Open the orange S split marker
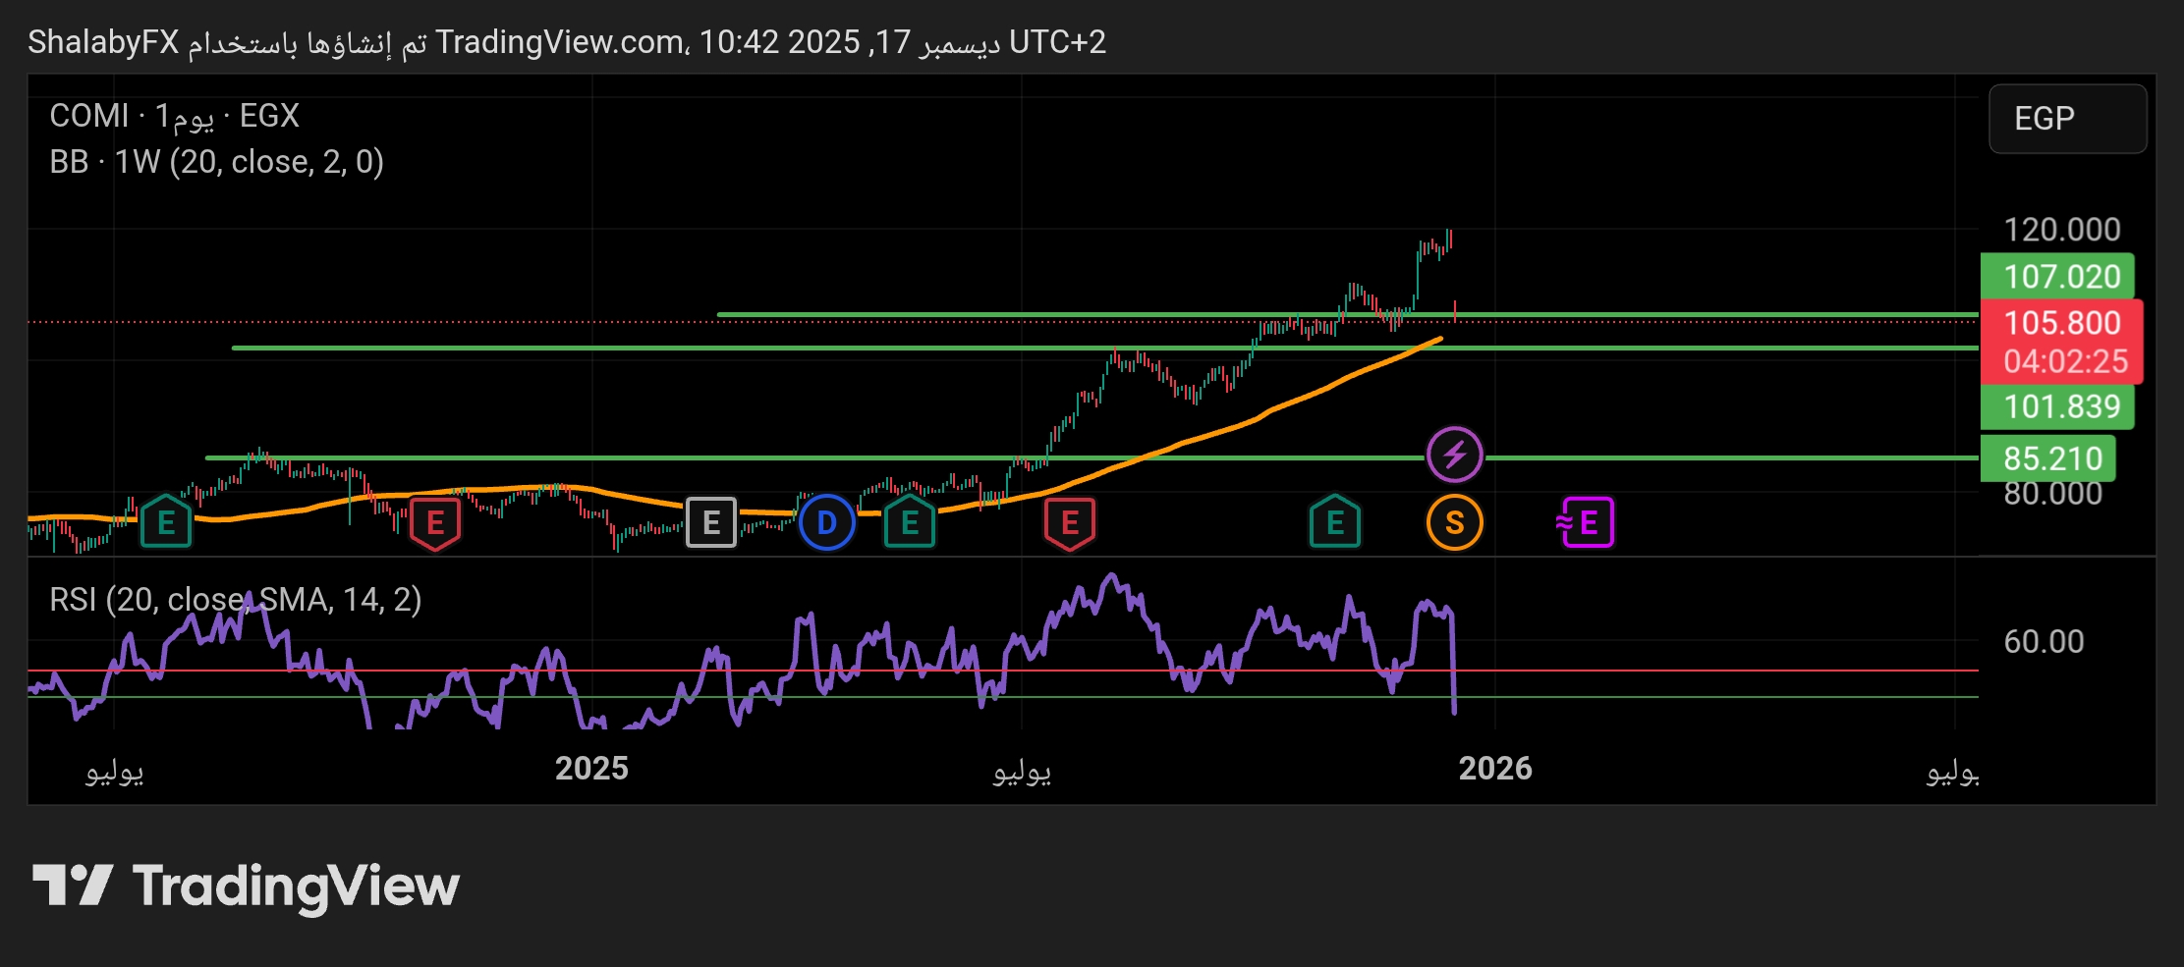Viewport: 2184px width, 967px height. click(1454, 522)
